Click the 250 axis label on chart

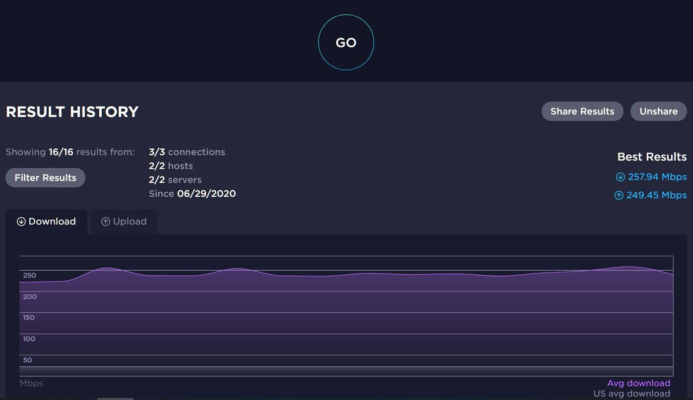[x=30, y=276]
